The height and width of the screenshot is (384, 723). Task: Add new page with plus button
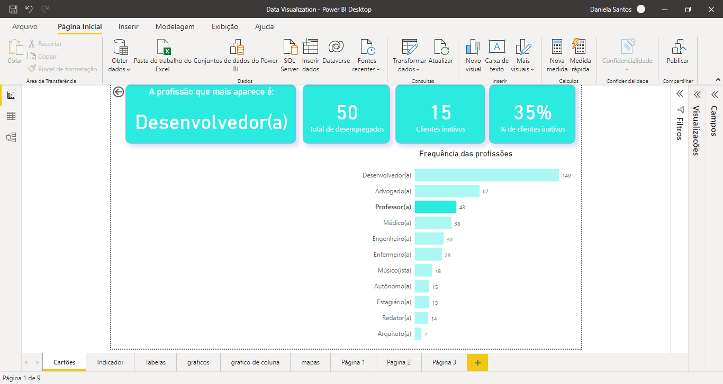pos(477,362)
